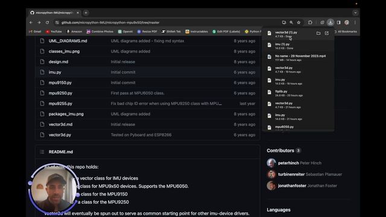Open the Instructables bookmark
This screenshot has height=217, width=386.
(x=197, y=31)
